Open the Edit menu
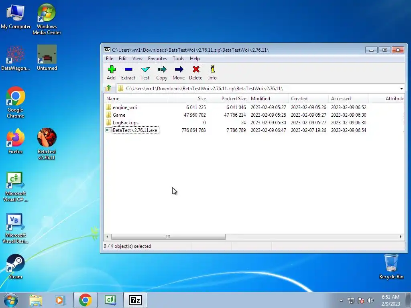411x308 pixels. tap(123, 59)
